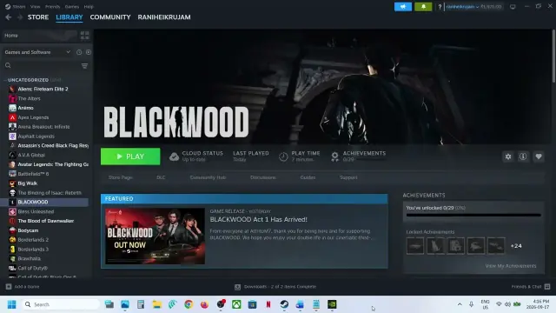Click the Home button in sidebar
This screenshot has width=556, height=313.
[40, 36]
